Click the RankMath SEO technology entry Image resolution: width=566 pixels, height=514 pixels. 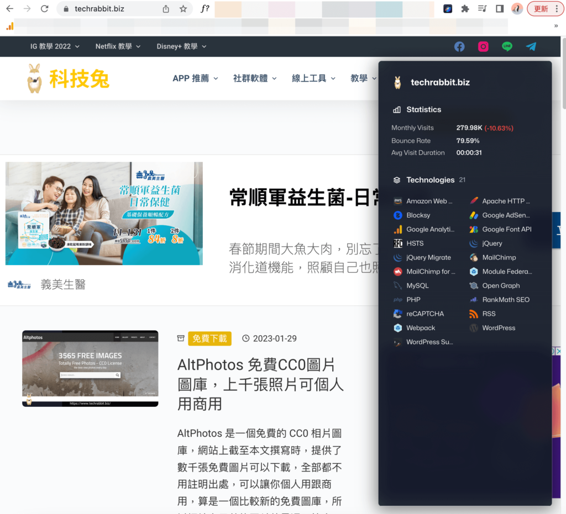click(500, 300)
